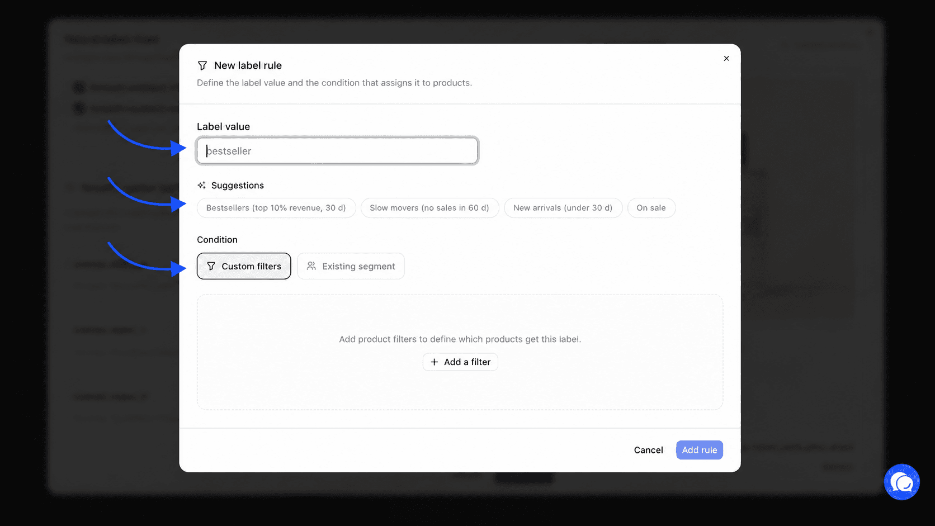935x526 pixels.
Task: Click the 'Suggestions' heading text
Action: click(237, 185)
